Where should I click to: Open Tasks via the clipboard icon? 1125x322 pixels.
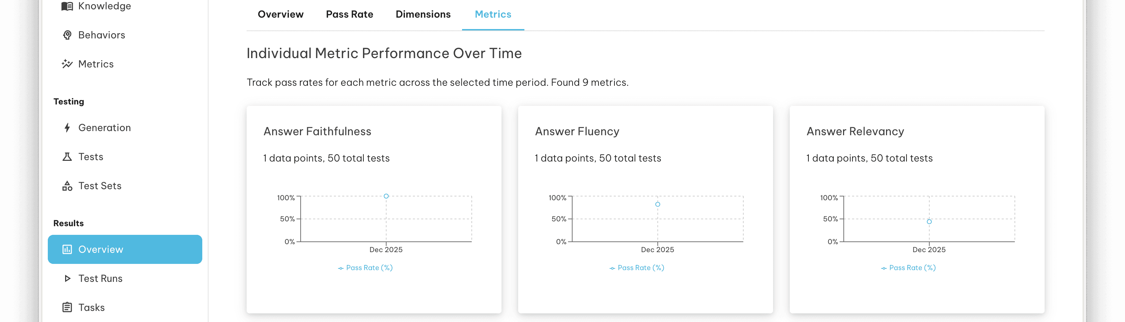point(67,307)
